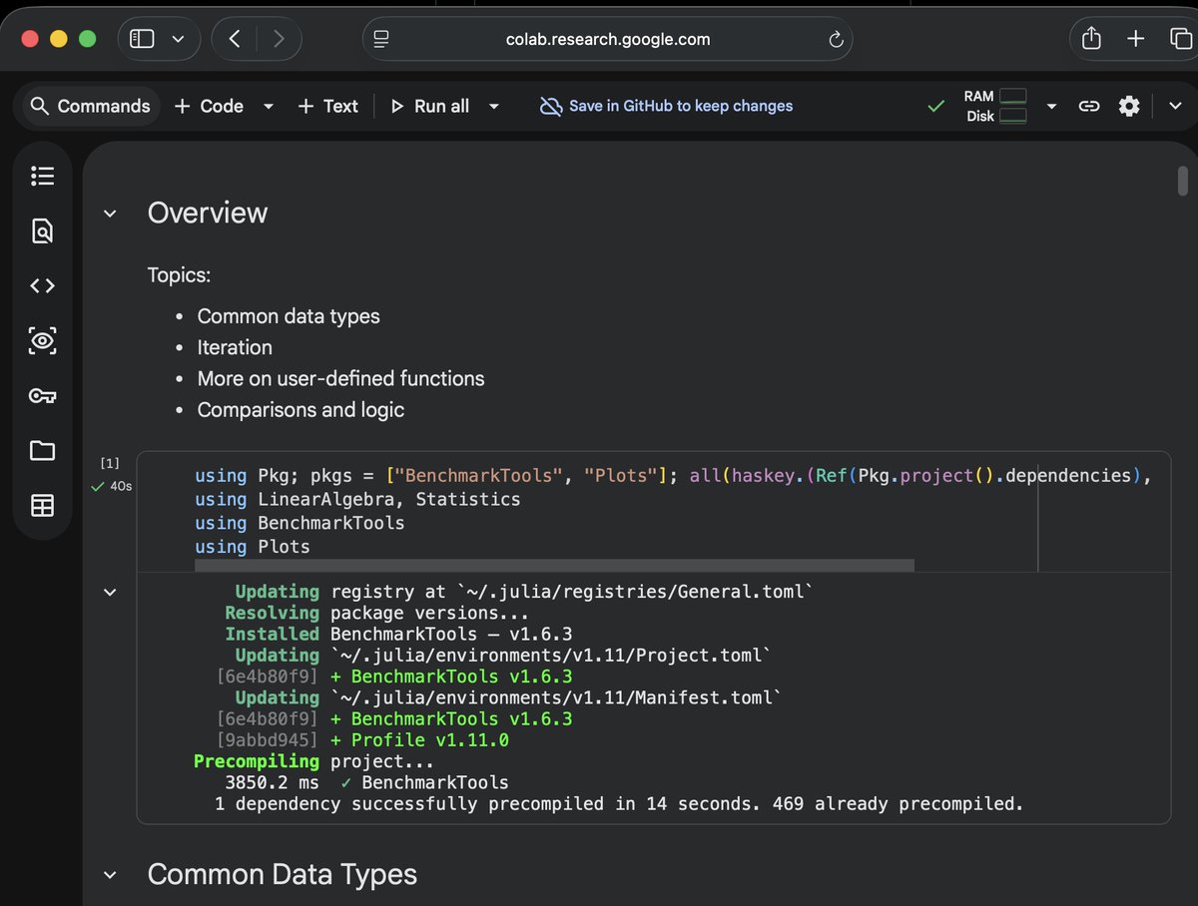Viewport: 1198px width, 906px height.
Task: Open the runtime connection dropdown arrow
Action: tap(1050, 107)
